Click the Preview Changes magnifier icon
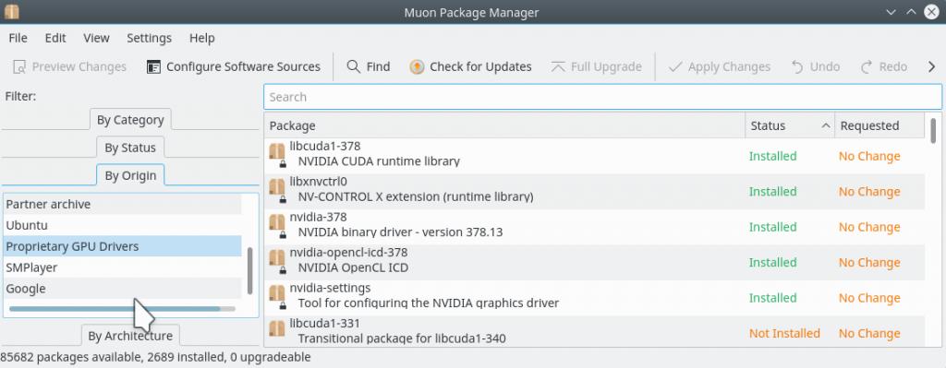Viewport: 946px width, 368px height. coord(19,66)
